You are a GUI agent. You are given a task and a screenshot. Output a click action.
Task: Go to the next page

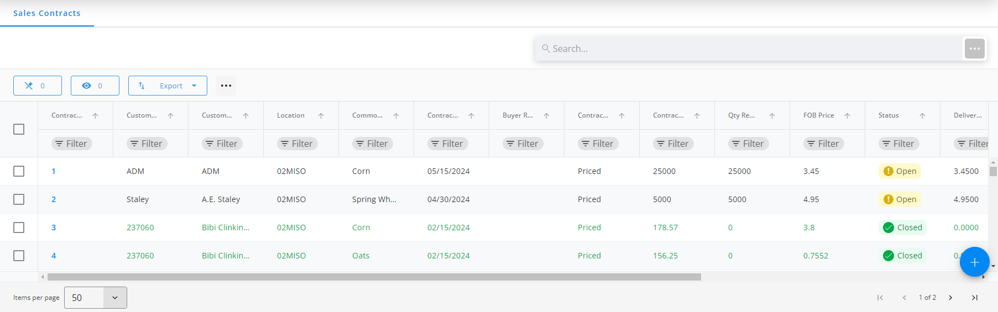coord(950,298)
